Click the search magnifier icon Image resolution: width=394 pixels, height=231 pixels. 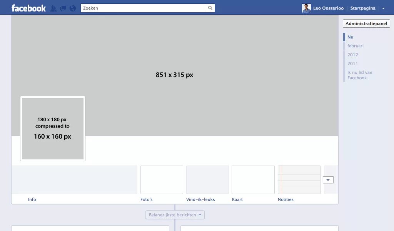click(210, 8)
